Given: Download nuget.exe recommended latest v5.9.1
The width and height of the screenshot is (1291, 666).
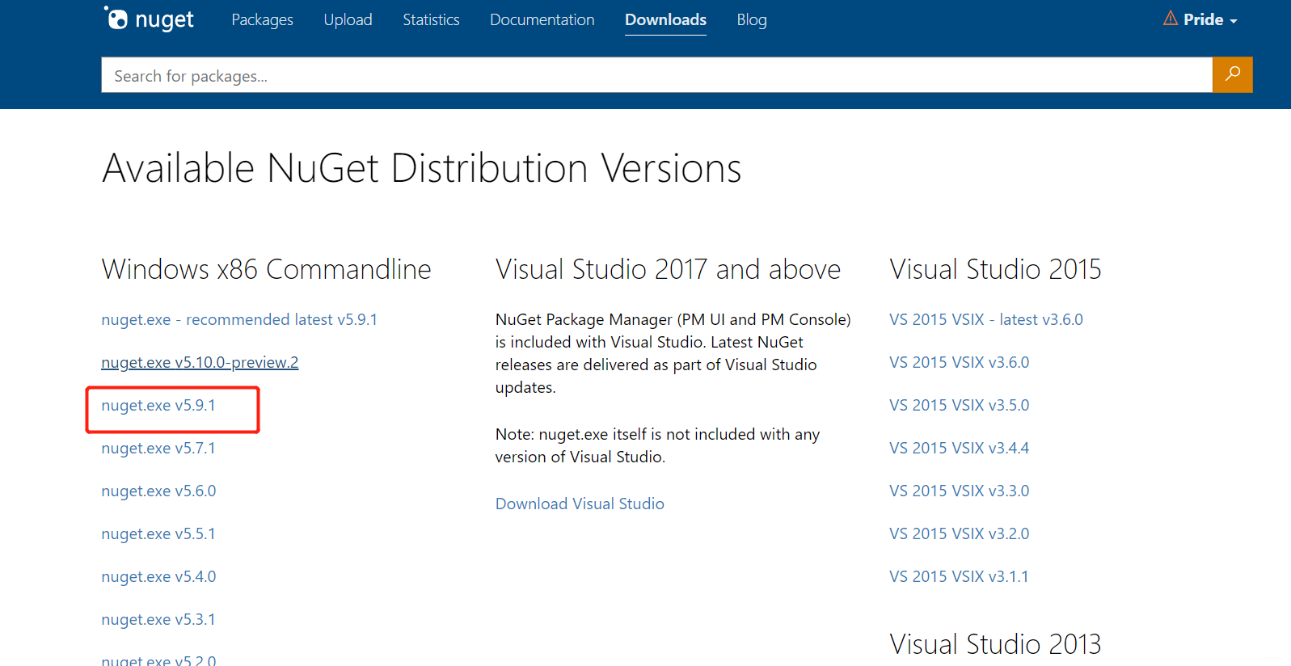Looking at the screenshot, I should [239, 319].
